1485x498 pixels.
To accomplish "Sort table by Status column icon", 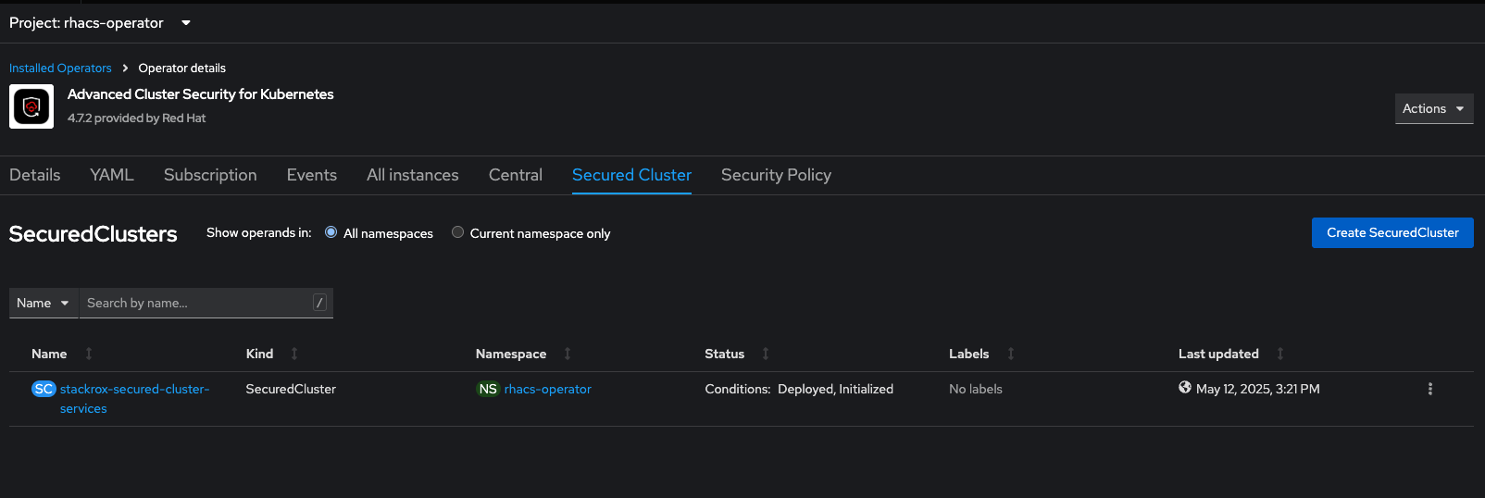I will point(766,354).
